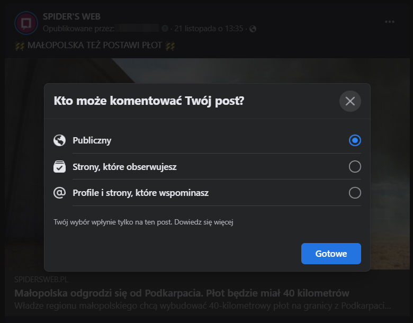The image size is (413, 323).
Task: Open the Małopolska odgrodzi się article headline
Action: (182, 293)
